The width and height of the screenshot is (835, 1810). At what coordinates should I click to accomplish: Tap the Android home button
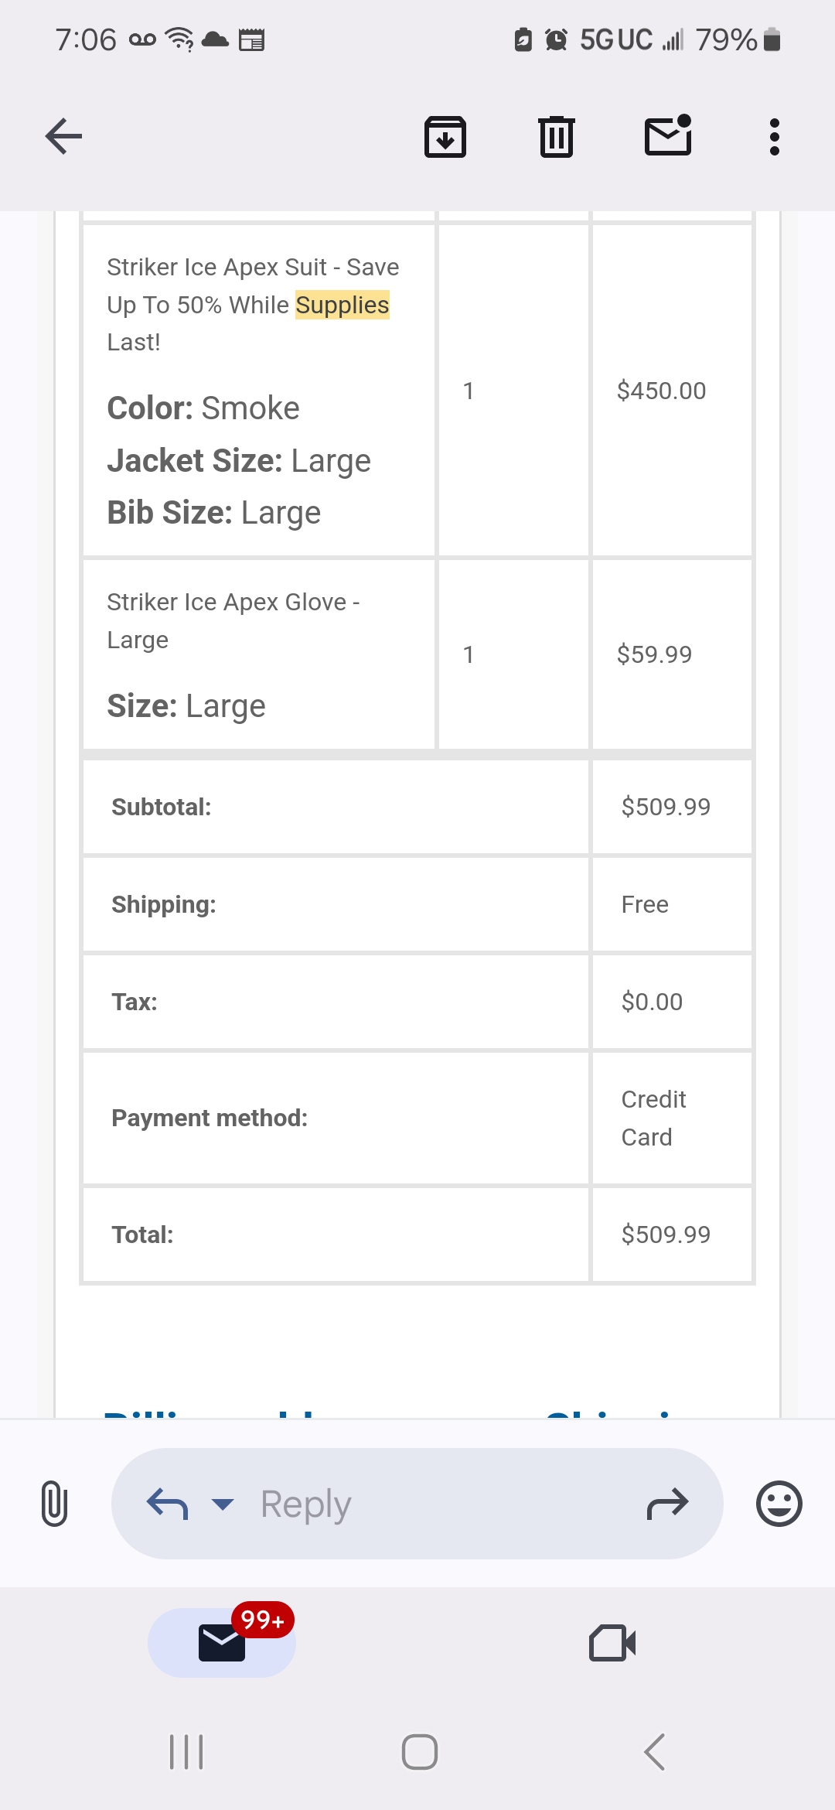click(x=419, y=1752)
